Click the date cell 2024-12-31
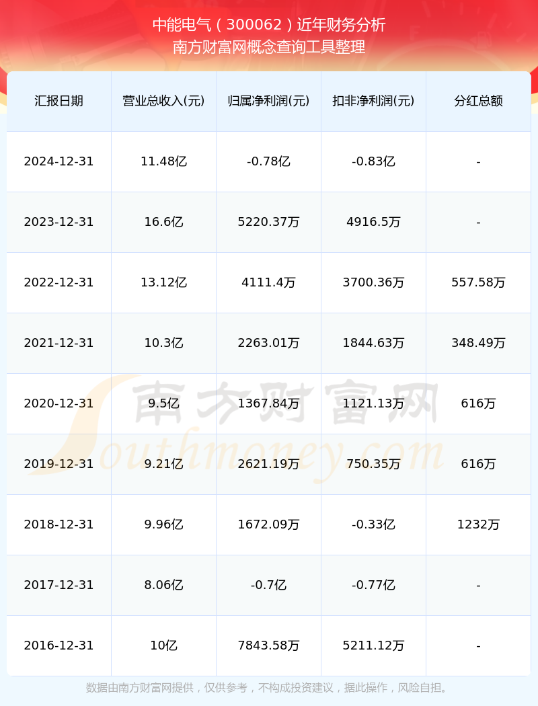This screenshot has height=706, width=538. [x=59, y=161]
